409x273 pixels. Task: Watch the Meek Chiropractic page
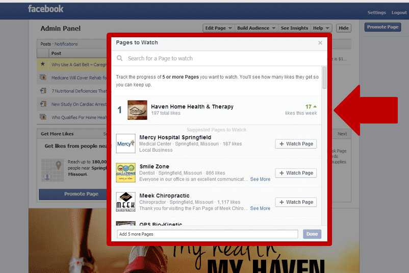point(296,202)
